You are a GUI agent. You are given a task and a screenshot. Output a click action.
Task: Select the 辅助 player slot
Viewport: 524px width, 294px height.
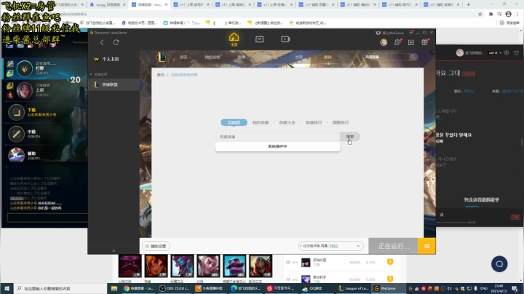pos(45,155)
